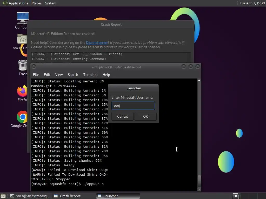Click the terminal scrollbar up arrow
Viewport: 266px width, 199px height.
point(199,80)
